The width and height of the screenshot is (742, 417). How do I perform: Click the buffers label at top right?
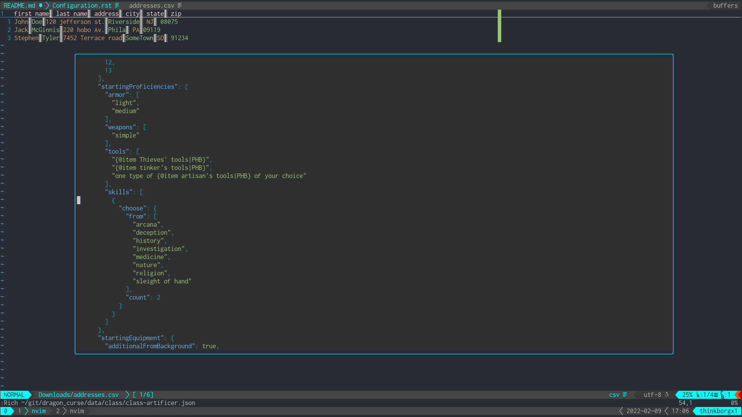[x=725, y=5]
